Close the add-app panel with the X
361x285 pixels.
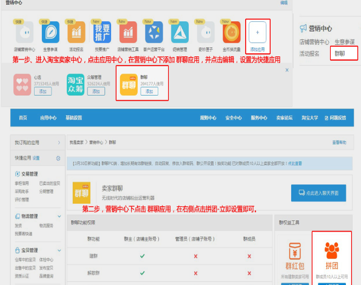[x=287, y=70]
